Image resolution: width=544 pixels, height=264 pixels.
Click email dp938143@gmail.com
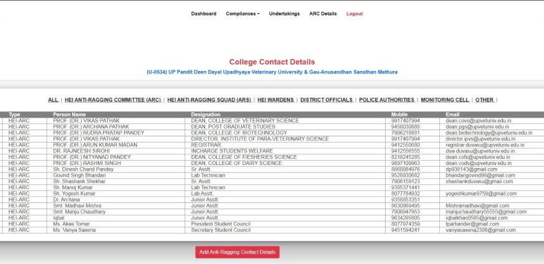[x=471, y=169]
